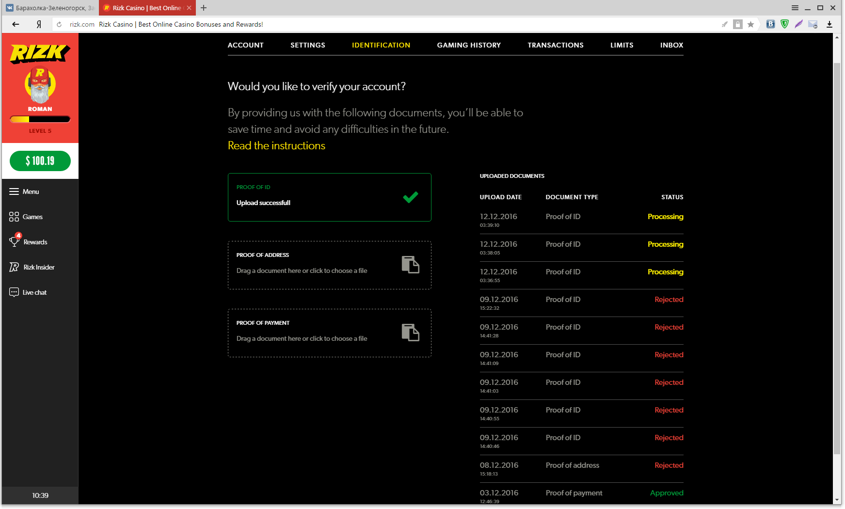Click the Document Type column header

[572, 197]
